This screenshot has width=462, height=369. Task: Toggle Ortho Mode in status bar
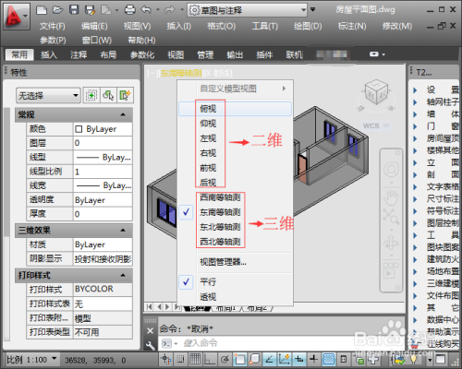click(210, 359)
